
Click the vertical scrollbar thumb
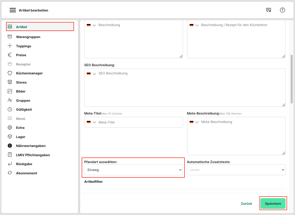(x=292, y=79)
